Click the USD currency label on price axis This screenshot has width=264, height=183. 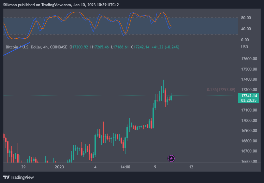coord(244,47)
